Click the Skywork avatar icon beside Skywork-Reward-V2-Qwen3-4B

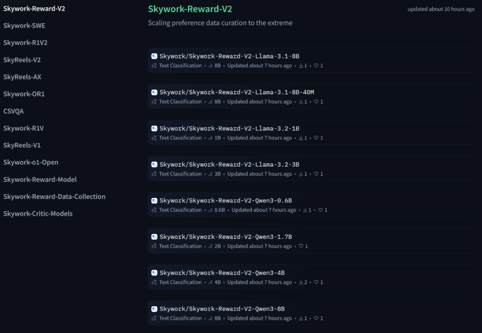(x=154, y=272)
